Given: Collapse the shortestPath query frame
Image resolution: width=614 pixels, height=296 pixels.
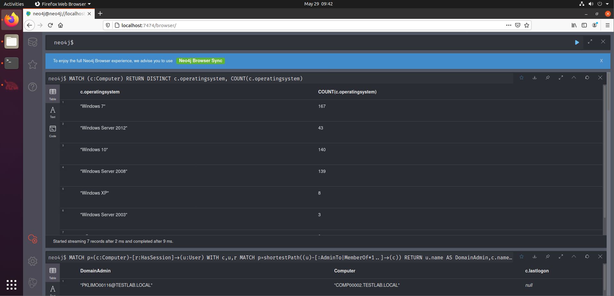Looking at the screenshot, I should [574, 257].
